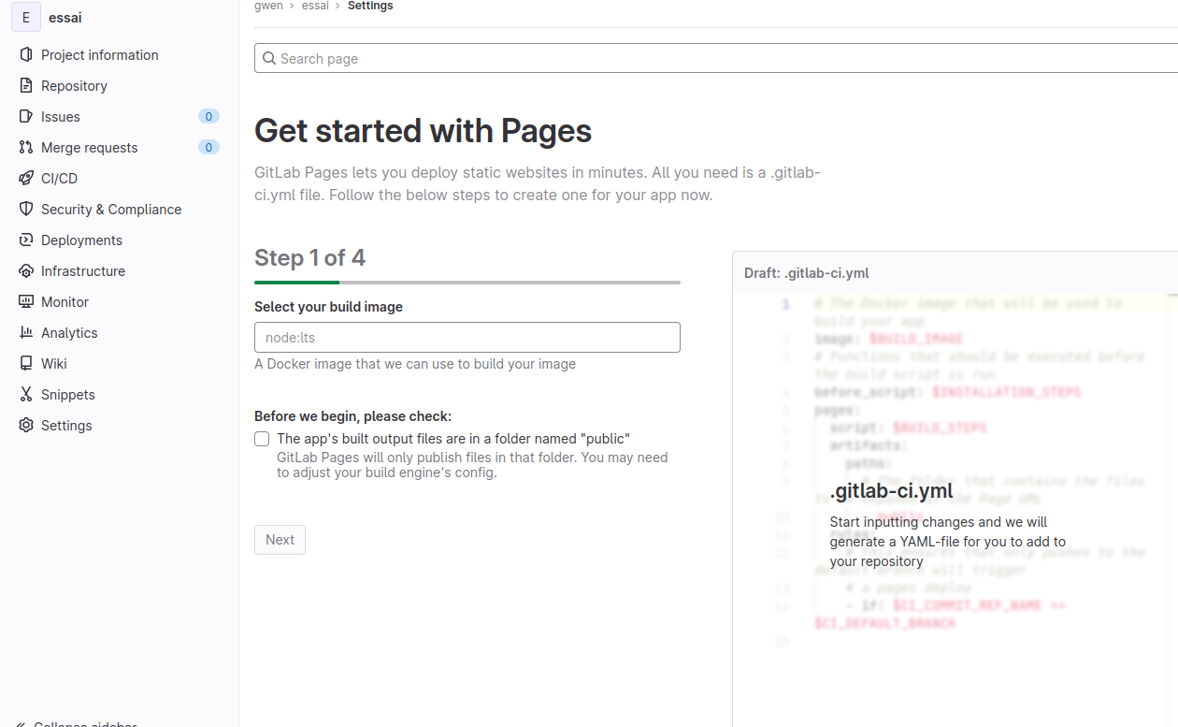
Task: Click the Monitor icon in sidebar
Action: tap(26, 302)
